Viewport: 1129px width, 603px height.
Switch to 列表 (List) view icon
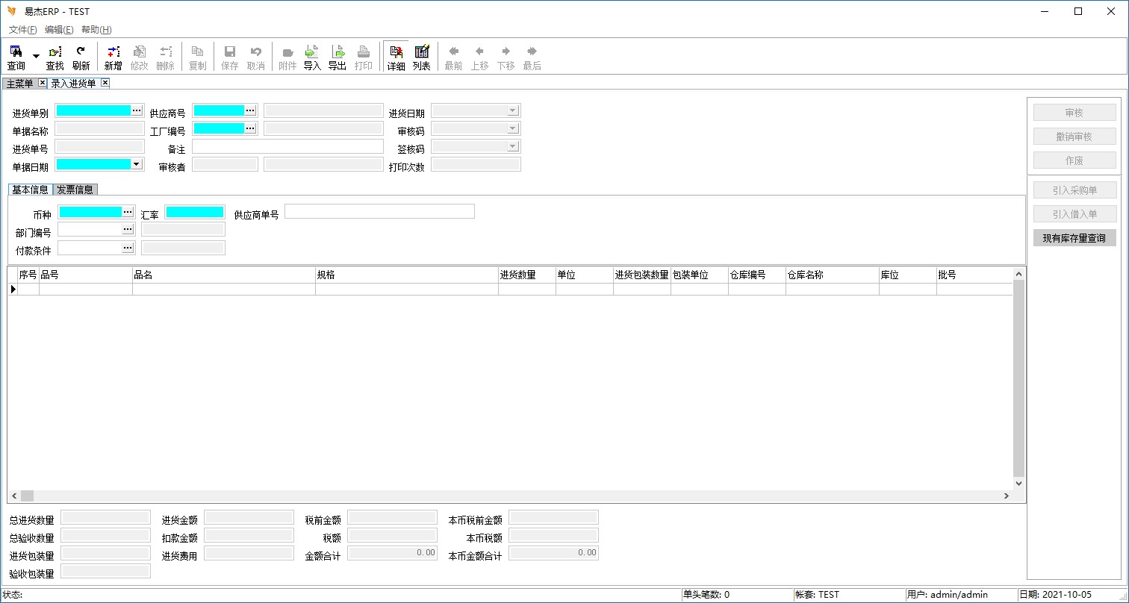[x=422, y=57]
